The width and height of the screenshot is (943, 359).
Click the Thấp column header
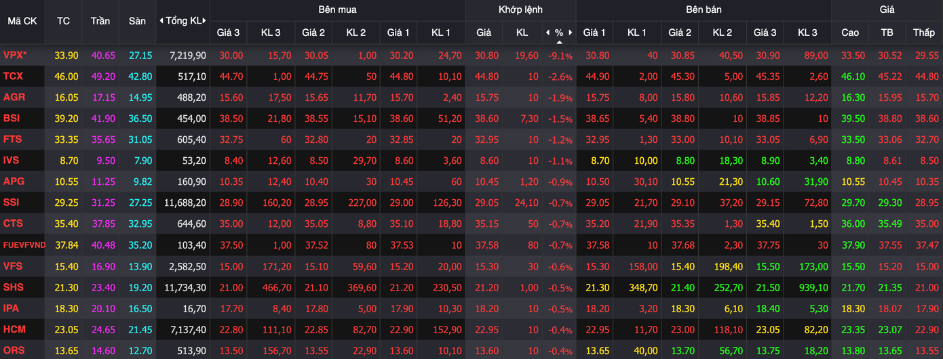point(923,33)
